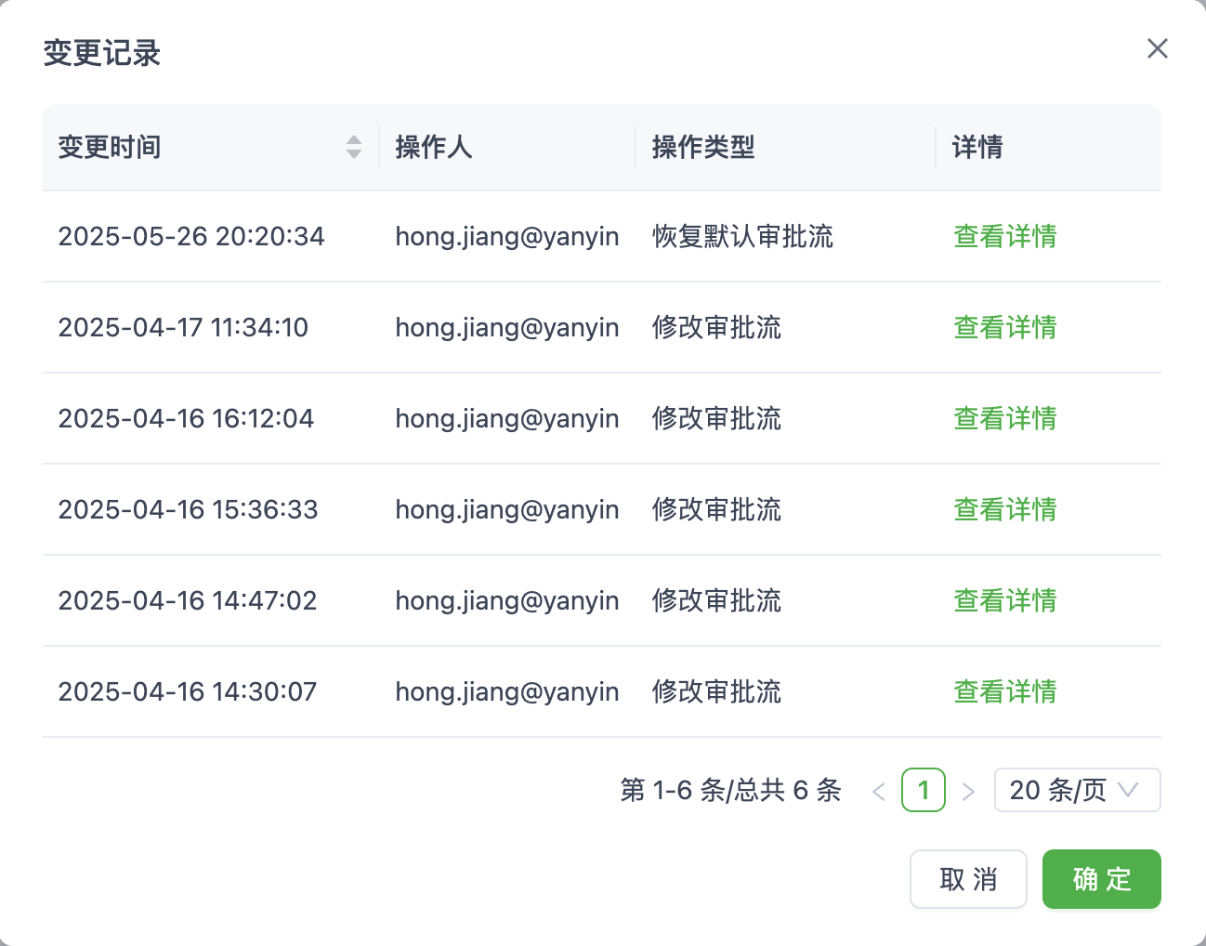Click the 恢复默认审批流 operation type cell
The width and height of the screenshot is (1206, 946).
click(x=742, y=237)
